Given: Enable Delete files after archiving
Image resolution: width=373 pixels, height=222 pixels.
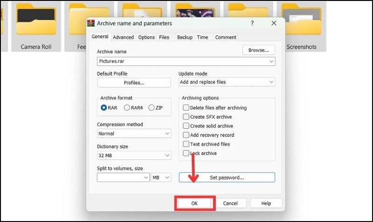Looking at the screenshot, I should [x=186, y=108].
